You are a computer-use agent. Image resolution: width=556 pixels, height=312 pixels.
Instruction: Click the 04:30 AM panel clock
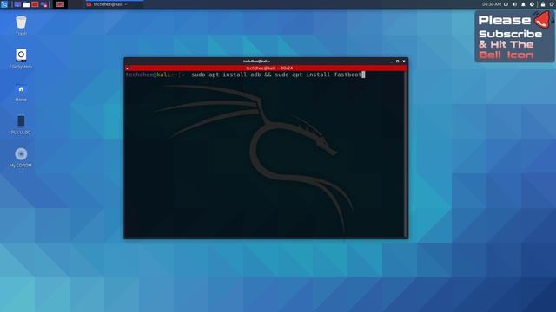pyautogui.click(x=492, y=4)
